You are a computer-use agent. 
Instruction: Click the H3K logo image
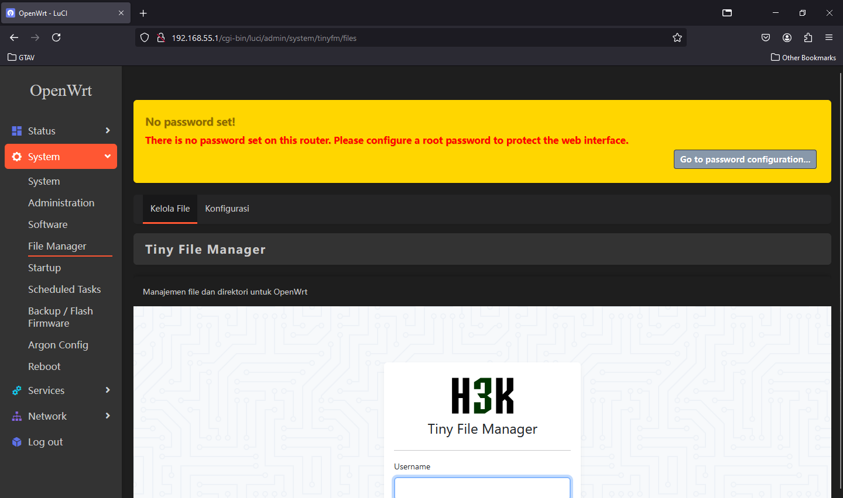point(482,396)
